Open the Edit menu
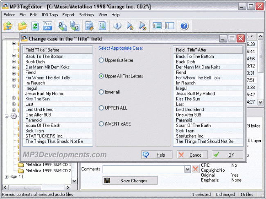The image size is (266, 199). coord(34,15)
